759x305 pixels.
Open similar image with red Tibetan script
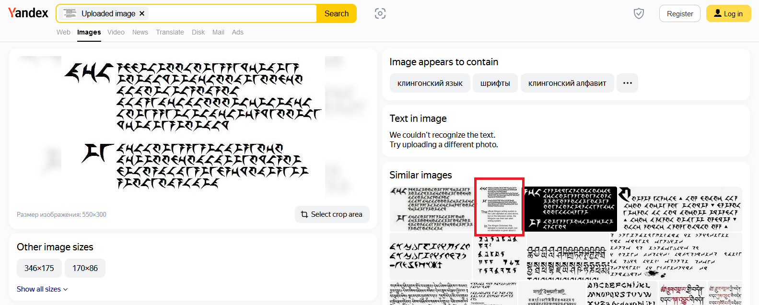tap(682, 293)
